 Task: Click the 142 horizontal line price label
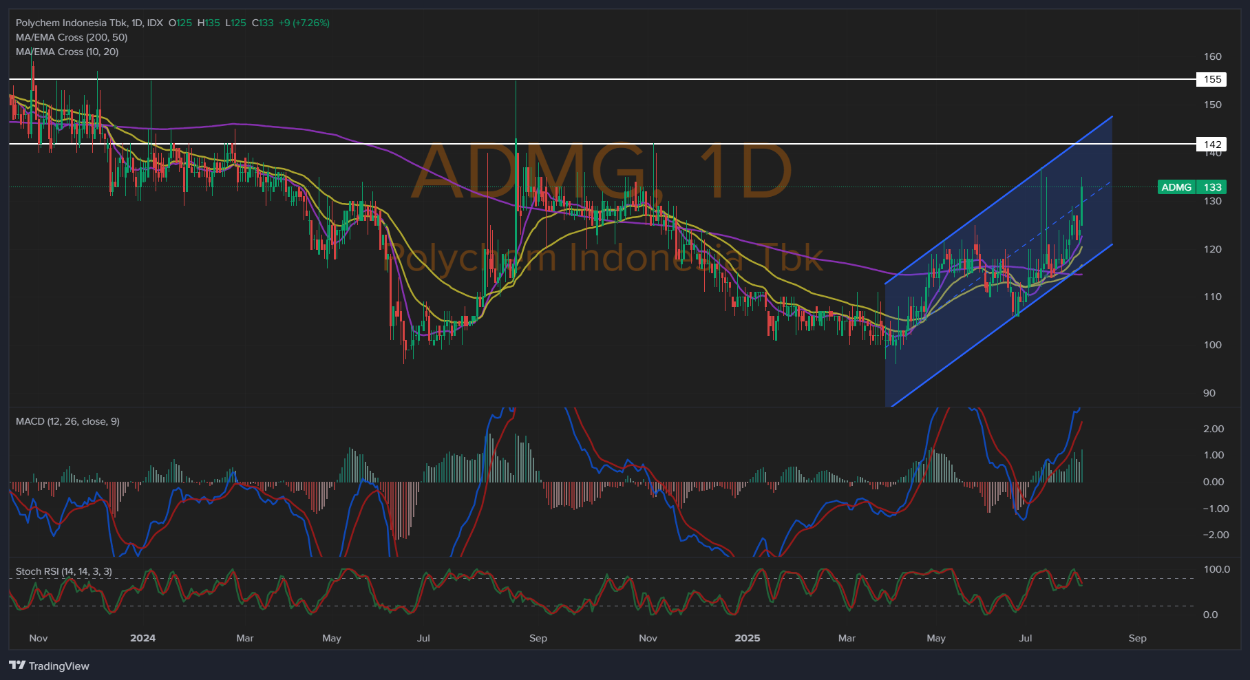point(1212,144)
